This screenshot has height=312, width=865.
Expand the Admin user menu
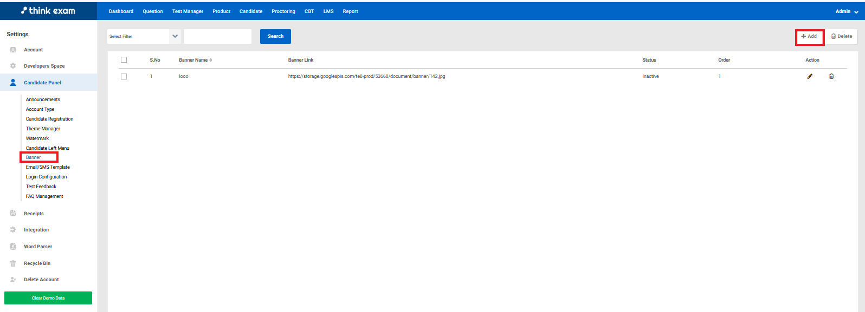(x=847, y=11)
